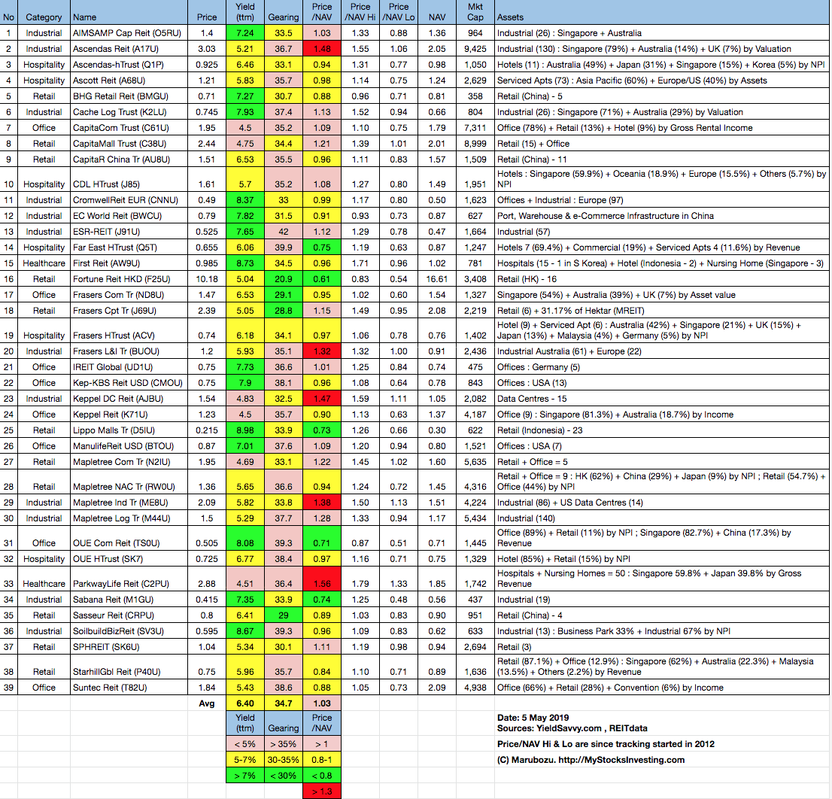Select 'IREIT Global (UD1U)' name cell
This screenshot has height=799, width=832.
pos(129,367)
